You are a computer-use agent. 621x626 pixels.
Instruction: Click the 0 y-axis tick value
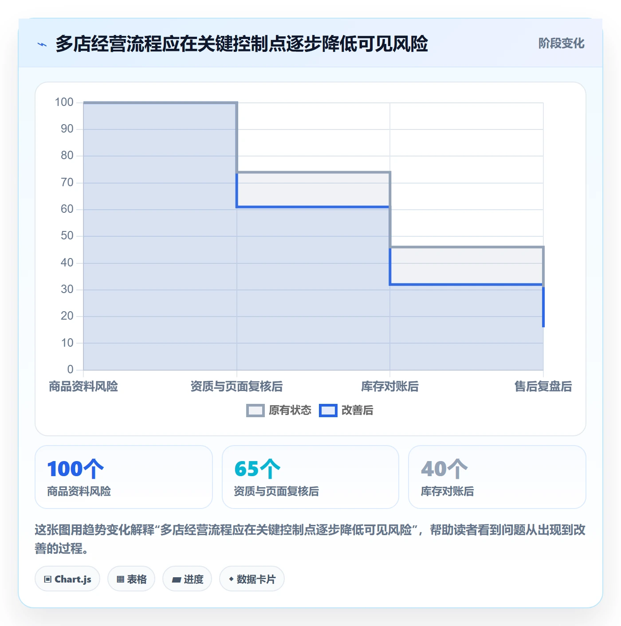tap(70, 370)
